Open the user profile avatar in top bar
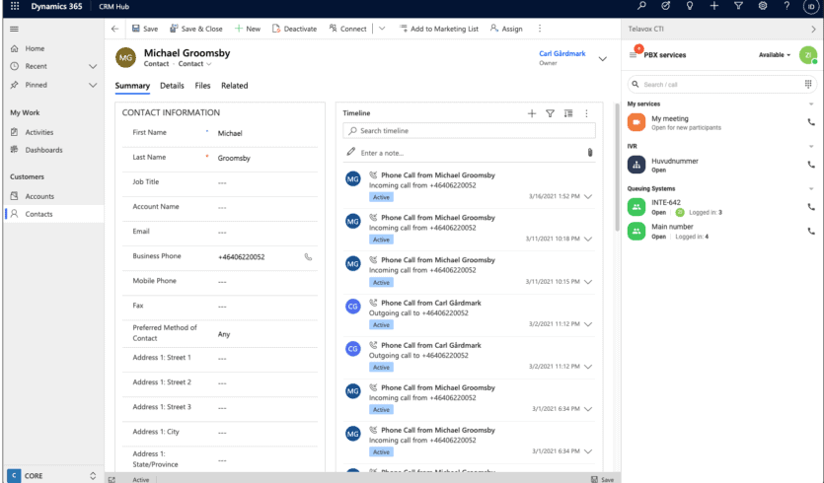 (811, 6)
